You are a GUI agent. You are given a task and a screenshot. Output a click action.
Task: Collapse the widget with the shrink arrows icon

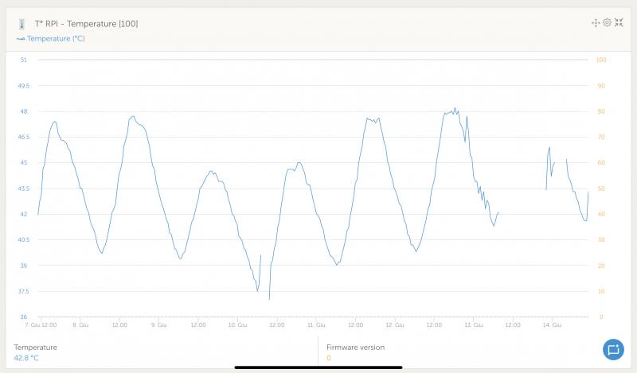point(619,23)
